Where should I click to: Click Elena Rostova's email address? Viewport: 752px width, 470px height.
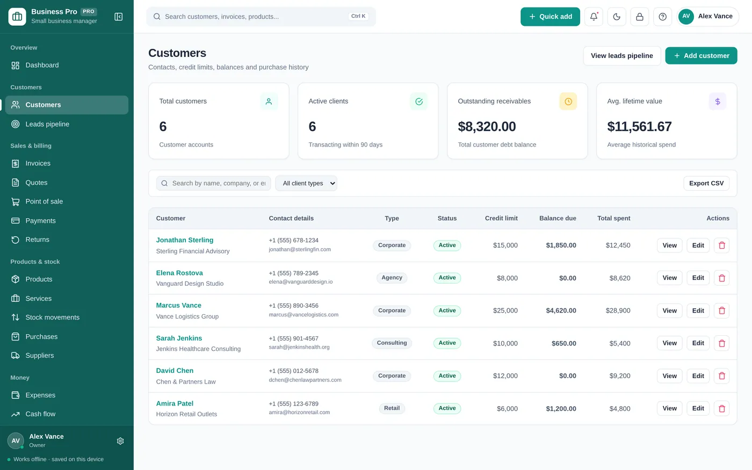click(301, 282)
